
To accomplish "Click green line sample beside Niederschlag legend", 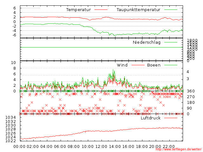I will pos(171,42).
